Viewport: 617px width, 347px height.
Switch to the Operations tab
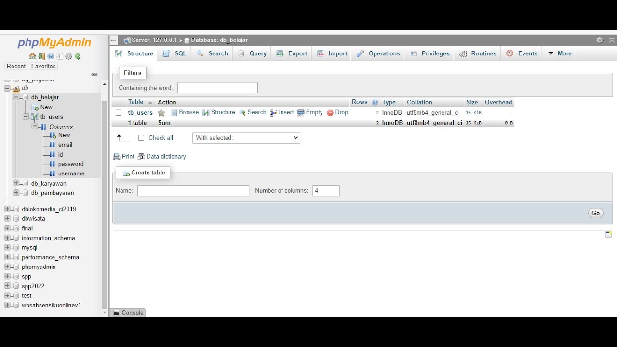(378, 53)
